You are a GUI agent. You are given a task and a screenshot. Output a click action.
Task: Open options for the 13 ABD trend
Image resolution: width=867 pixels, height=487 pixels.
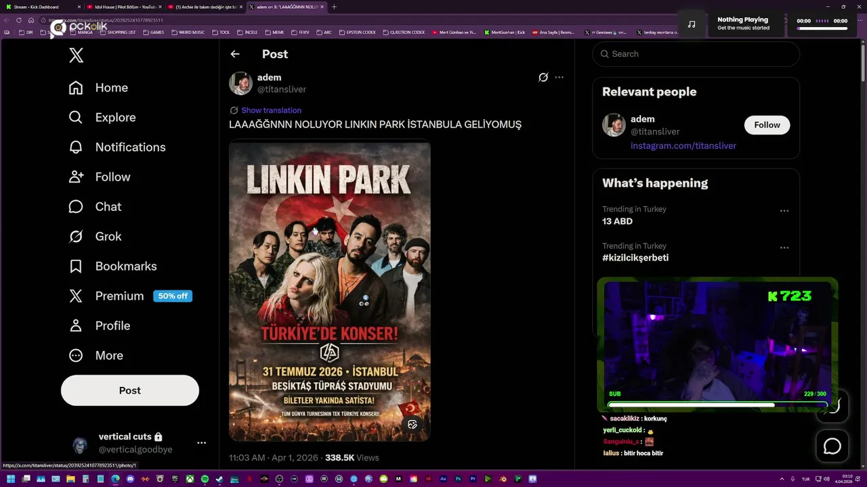(784, 211)
